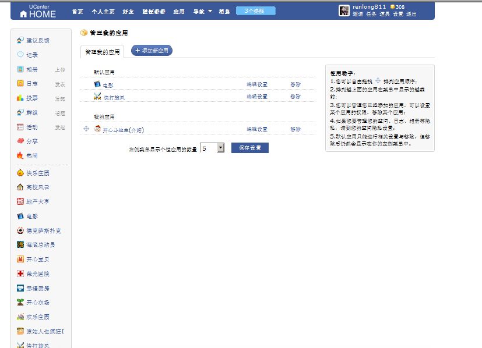Click the 开心斗地主(介绍) app name link

click(123, 130)
